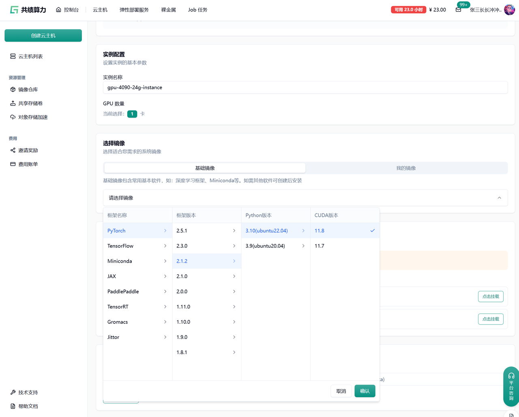The image size is (519, 417).
Task: Switch to the 我的镜像 tab
Action: (x=406, y=168)
